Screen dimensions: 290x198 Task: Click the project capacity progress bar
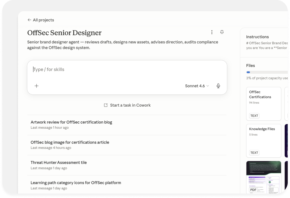coord(267,72)
